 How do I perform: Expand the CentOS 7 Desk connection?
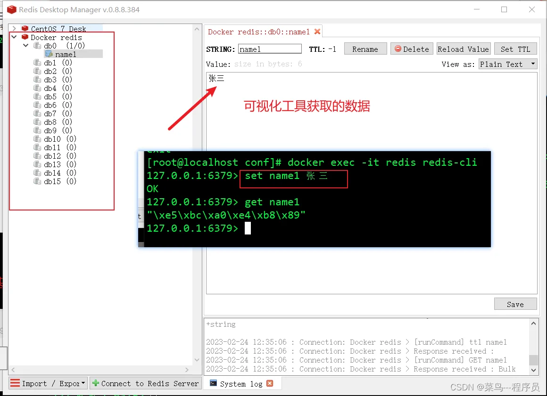[x=14, y=28]
